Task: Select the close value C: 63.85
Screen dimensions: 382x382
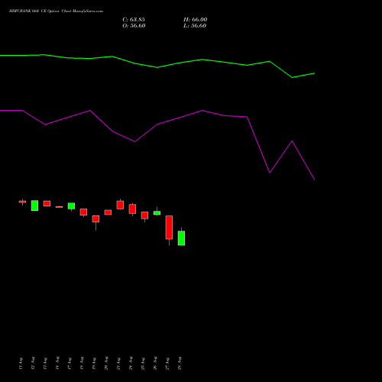Action: pos(134,20)
